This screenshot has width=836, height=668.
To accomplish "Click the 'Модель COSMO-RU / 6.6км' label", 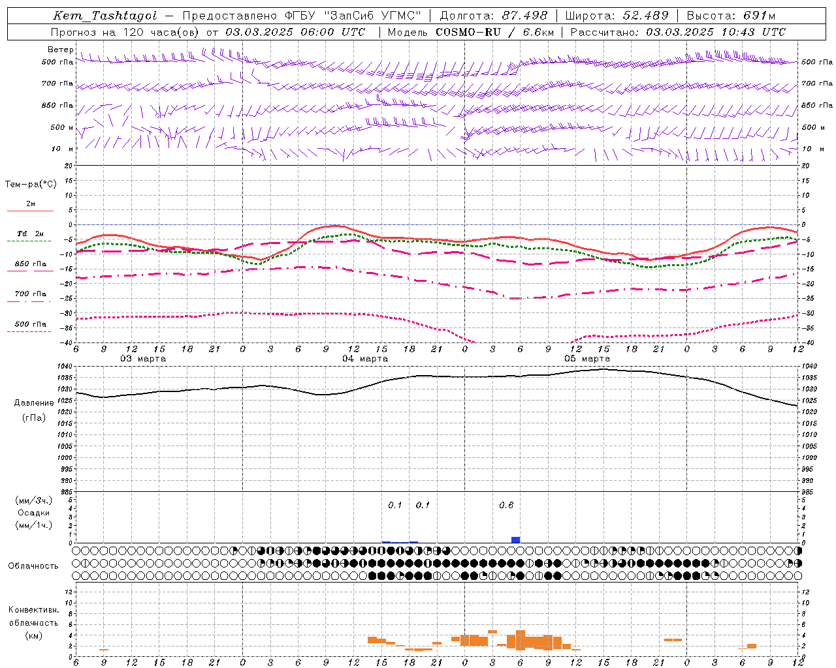I will (x=471, y=32).
